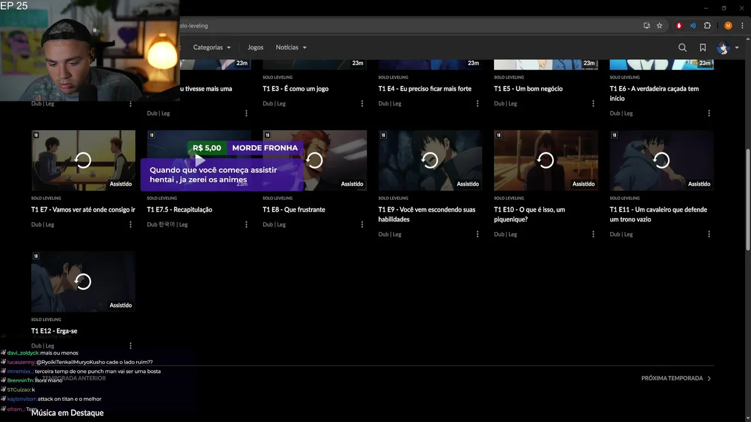This screenshot has width=751, height=422.
Task: Click 'Dub | Leg' under T1 E9
Action: [x=390, y=234]
